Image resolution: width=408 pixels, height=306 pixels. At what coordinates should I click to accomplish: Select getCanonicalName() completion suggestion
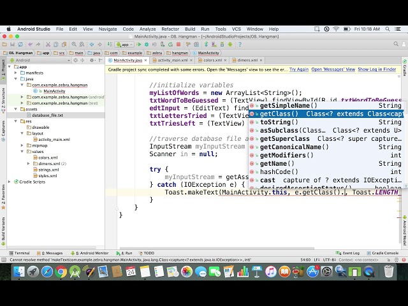326,147
